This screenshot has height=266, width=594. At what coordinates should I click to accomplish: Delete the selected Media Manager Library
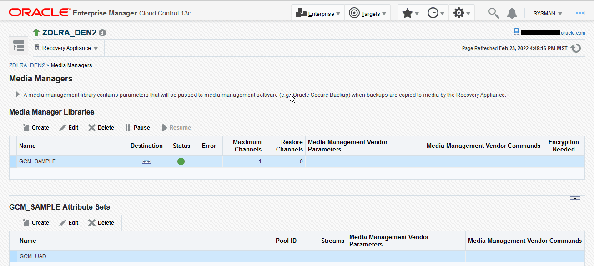[101, 128]
